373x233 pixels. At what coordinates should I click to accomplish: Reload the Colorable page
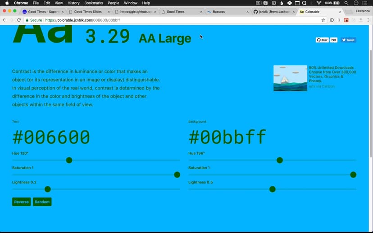pyautogui.click(x=19, y=20)
